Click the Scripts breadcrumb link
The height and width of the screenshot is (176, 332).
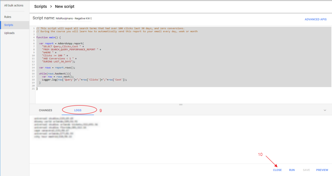coord(40,7)
